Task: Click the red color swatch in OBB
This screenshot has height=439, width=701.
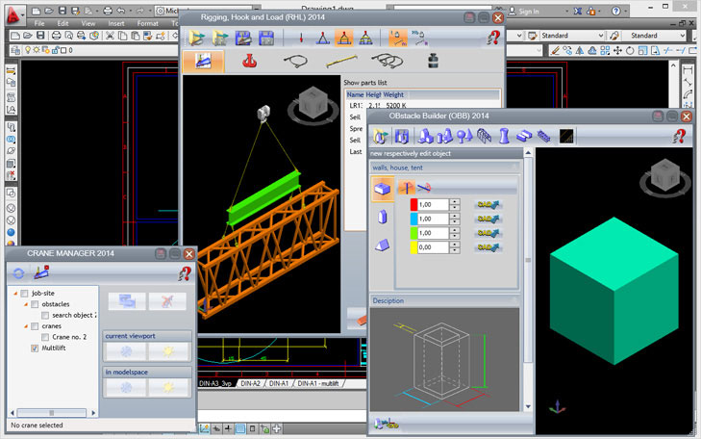Action: click(413, 204)
